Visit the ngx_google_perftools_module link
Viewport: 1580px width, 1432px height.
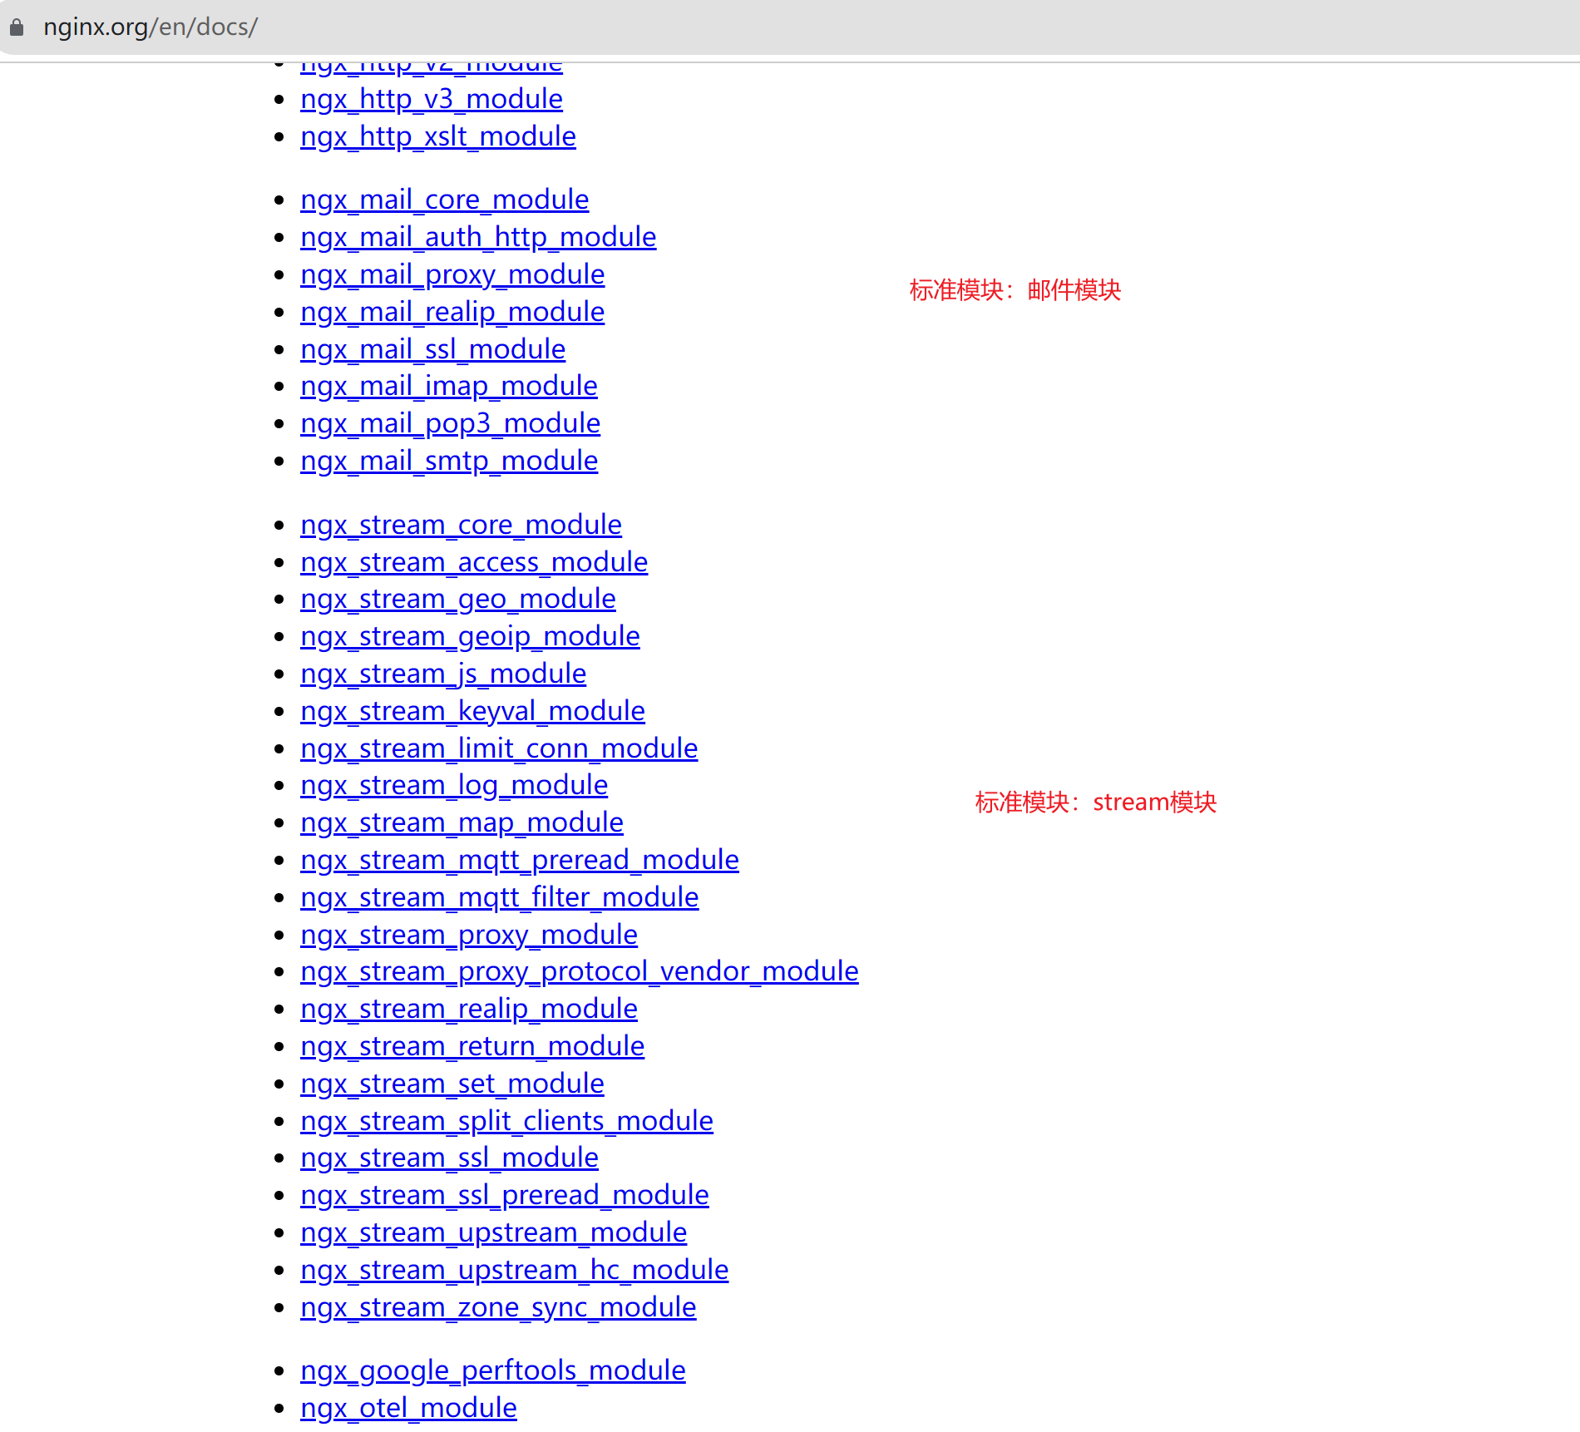pos(492,1371)
